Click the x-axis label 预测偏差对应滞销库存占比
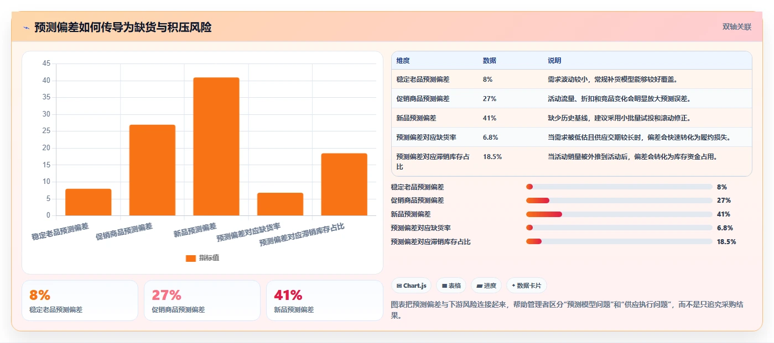This screenshot has height=343, width=774. coord(302,235)
